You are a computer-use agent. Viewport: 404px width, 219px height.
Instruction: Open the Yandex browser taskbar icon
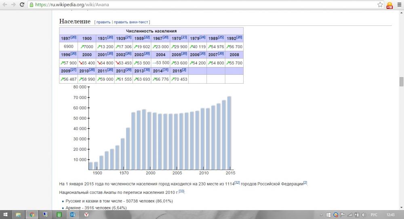pyautogui.click(x=86, y=215)
